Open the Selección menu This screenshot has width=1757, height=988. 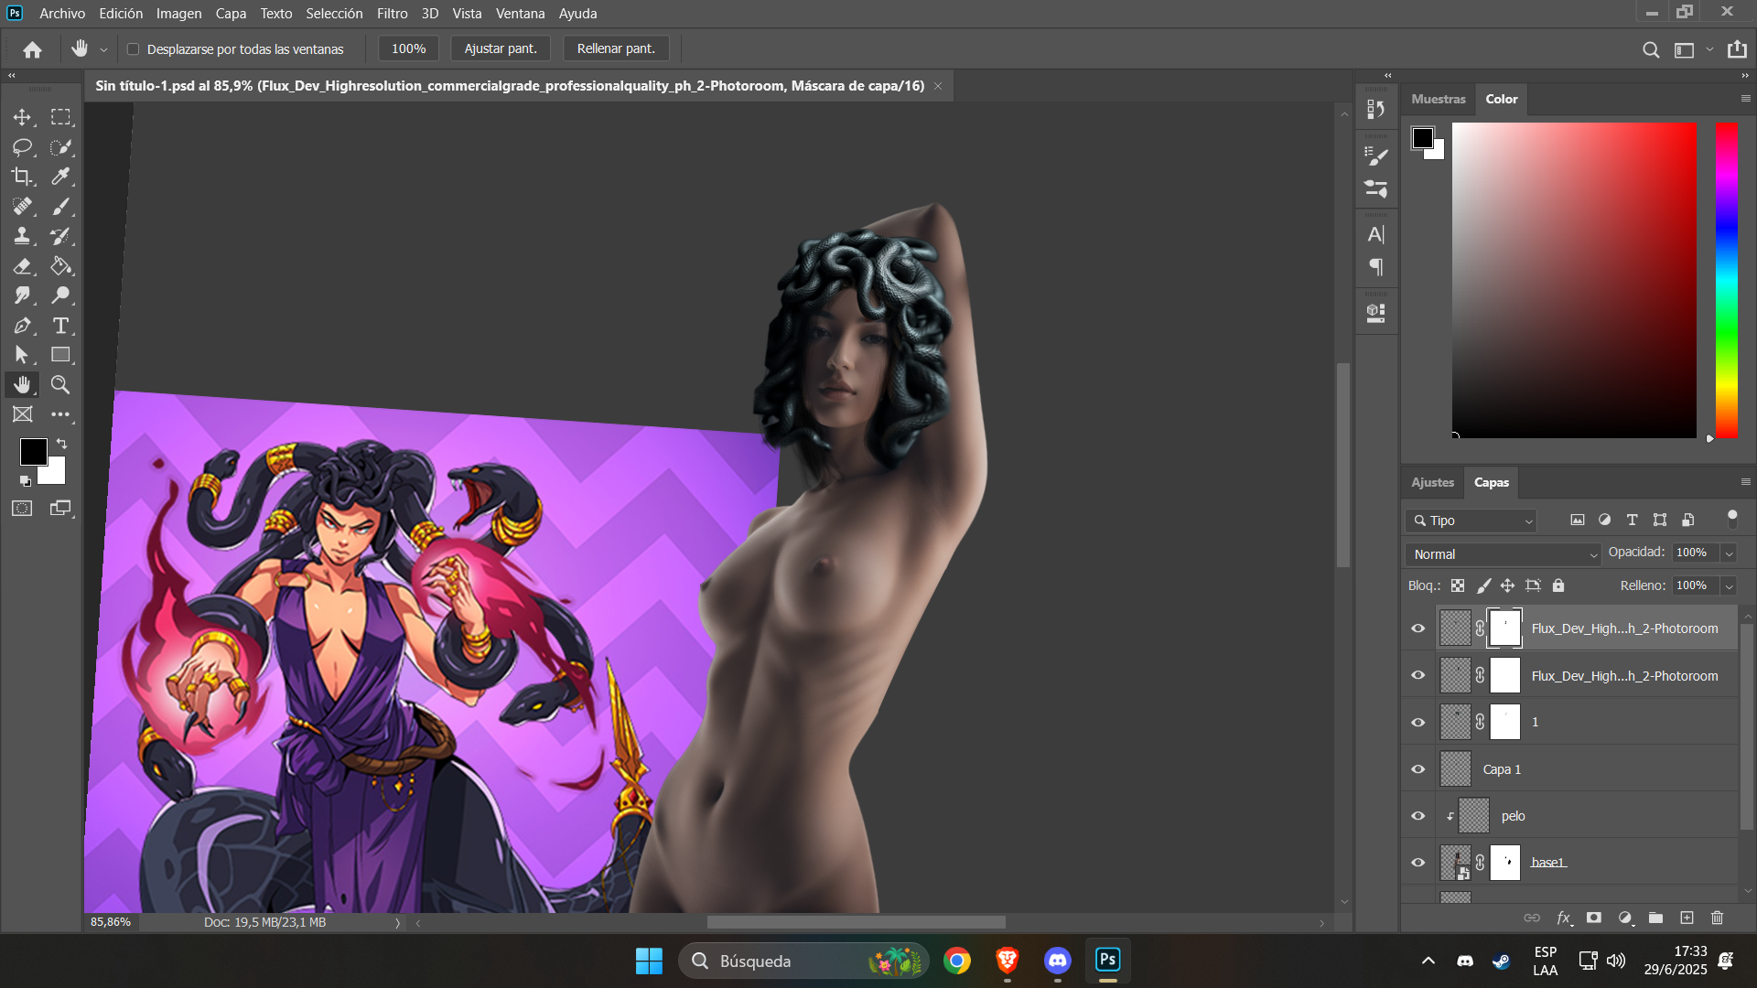click(x=334, y=14)
